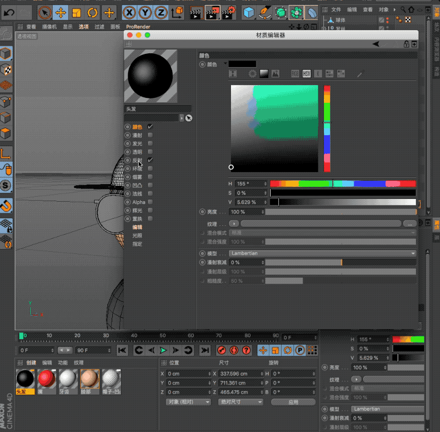The width and height of the screenshot is (440, 432).
Task: Click the V value gradient slider
Action: coord(343,202)
